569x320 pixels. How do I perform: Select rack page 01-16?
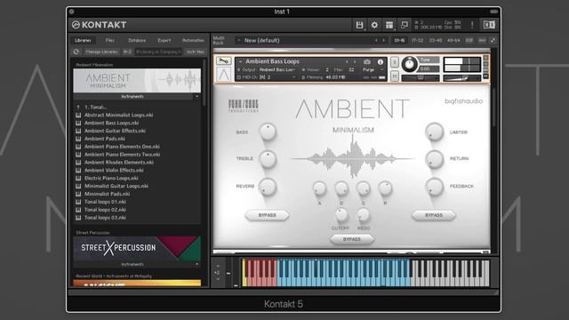click(399, 40)
